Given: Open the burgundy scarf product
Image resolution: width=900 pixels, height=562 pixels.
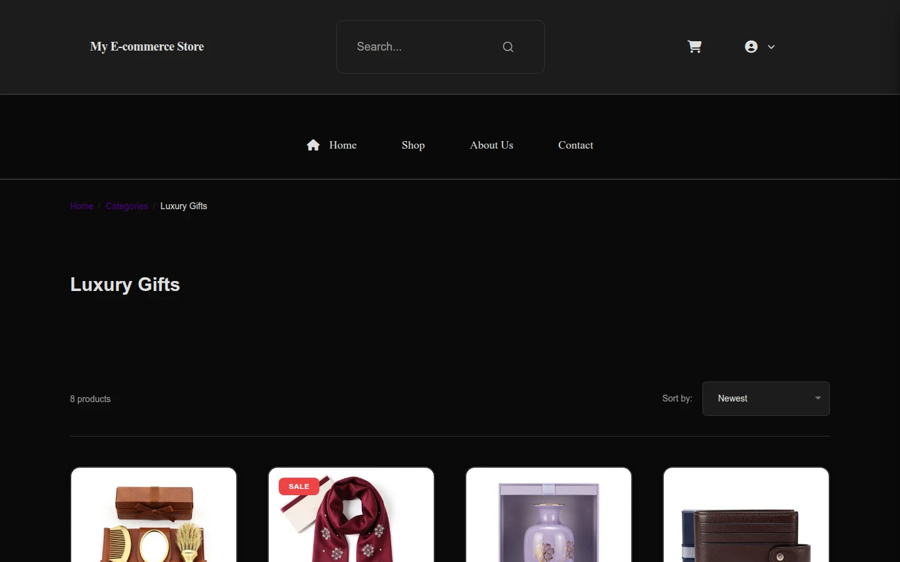Looking at the screenshot, I should [x=351, y=515].
